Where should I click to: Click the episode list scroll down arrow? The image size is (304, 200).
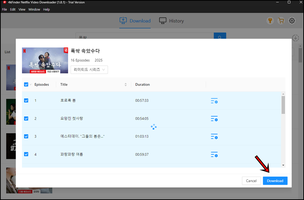pos(283,165)
